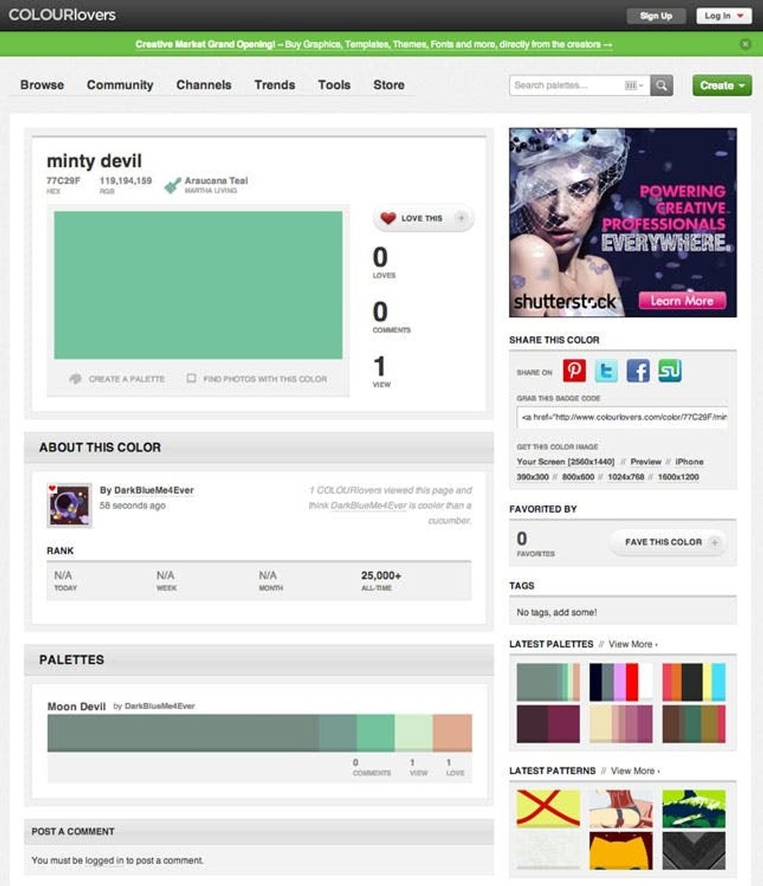Screen dimensions: 763x886
Task: Love this minty devil color
Action: click(423, 219)
